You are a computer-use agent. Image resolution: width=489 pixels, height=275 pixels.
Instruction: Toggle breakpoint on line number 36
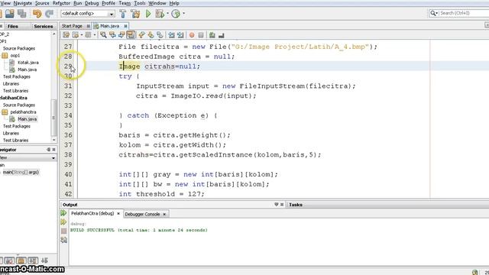point(68,135)
